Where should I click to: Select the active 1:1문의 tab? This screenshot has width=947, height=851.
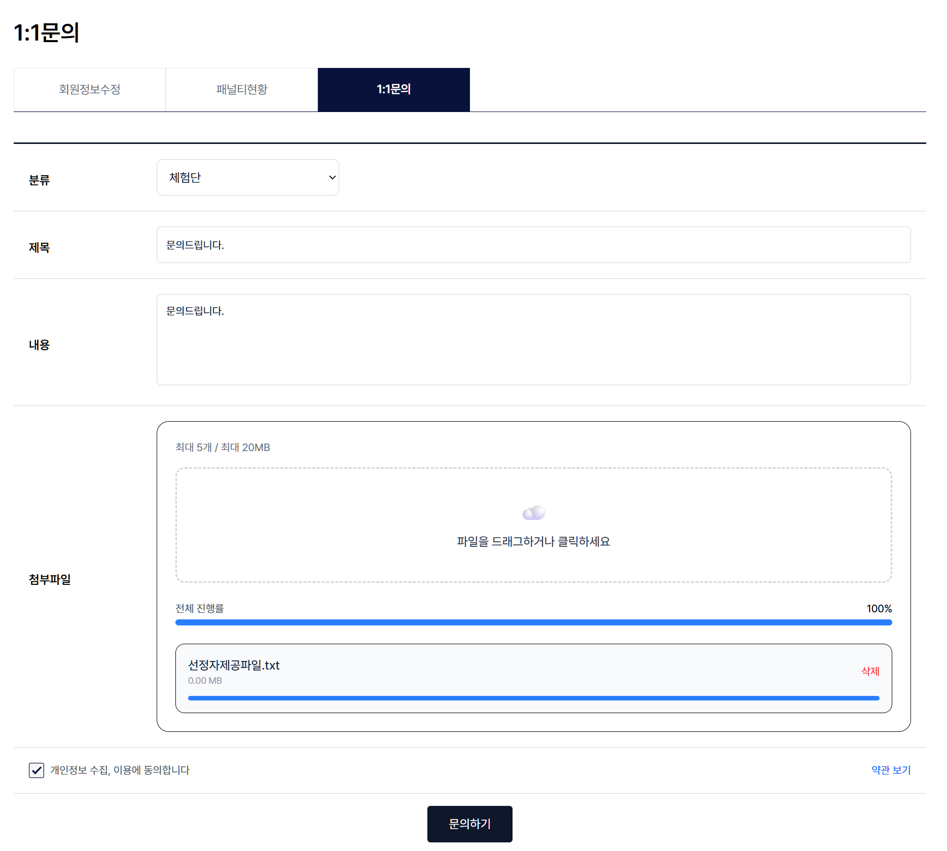[393, 89]
